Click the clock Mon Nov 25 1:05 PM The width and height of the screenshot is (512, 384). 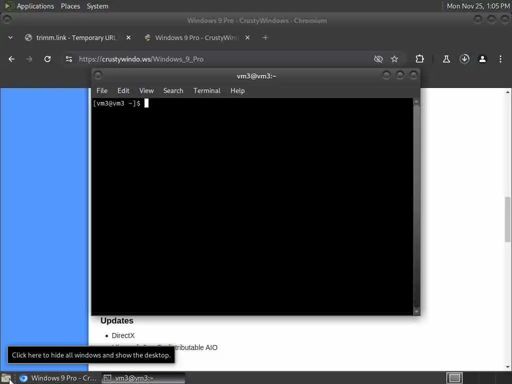478,6
